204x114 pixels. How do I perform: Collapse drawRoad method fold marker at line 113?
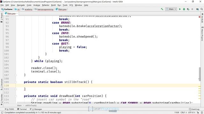(16, 96)
